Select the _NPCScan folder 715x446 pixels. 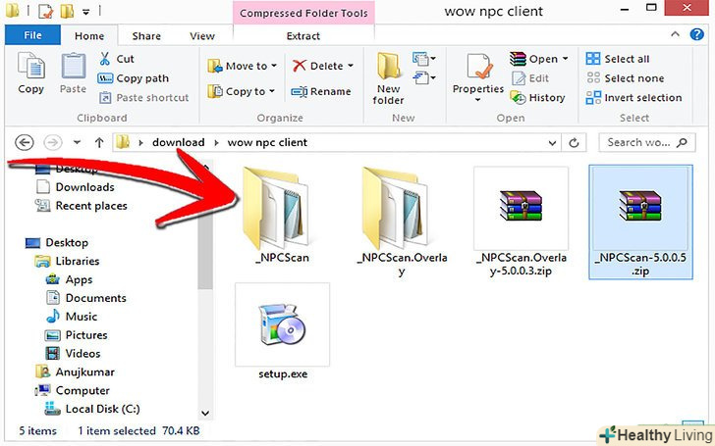(282, 216)
